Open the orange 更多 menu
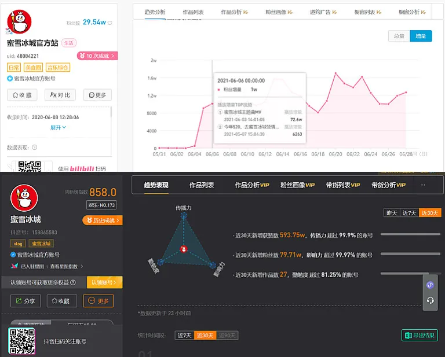The width and height of the screenshot is (445, 357). [x=98, y=301]
